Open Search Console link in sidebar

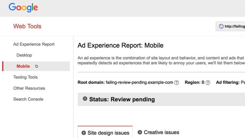pyautogui.click(x=28, y=99)
